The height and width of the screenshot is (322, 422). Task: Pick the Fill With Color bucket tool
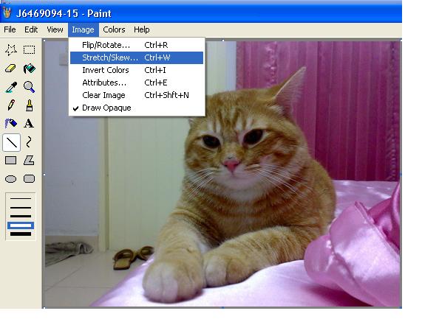(x=29, y=69)
